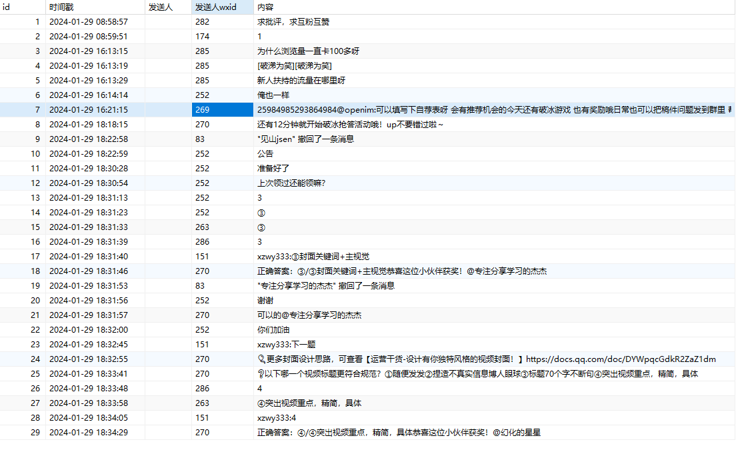Image resolution: width=738 pixels, height=450 pixels.
Task: Click cell xzwy333:下一题
Action: [x=494, y=345]
